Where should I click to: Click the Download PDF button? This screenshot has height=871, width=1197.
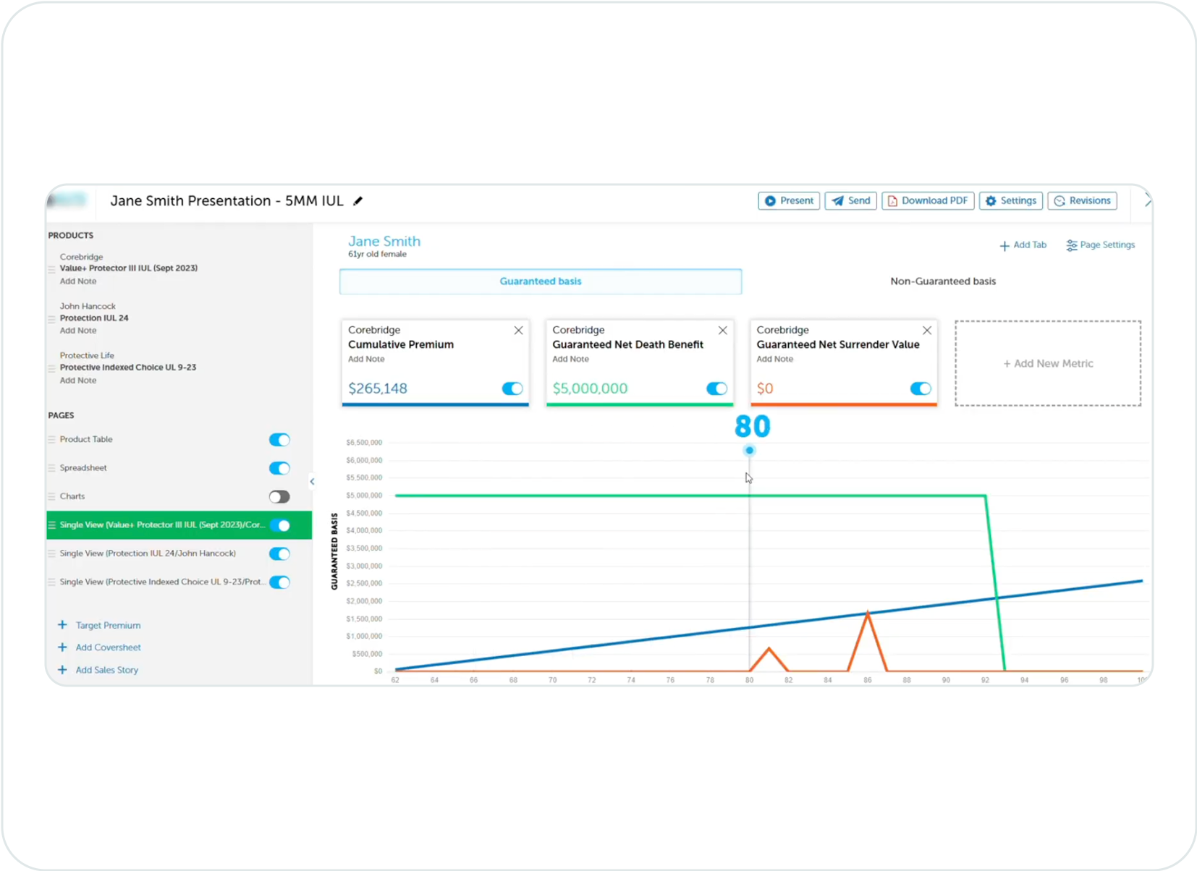coord(927,201)
